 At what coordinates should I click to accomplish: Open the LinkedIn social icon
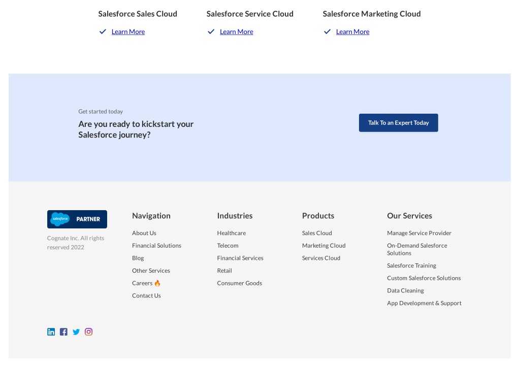51,332
